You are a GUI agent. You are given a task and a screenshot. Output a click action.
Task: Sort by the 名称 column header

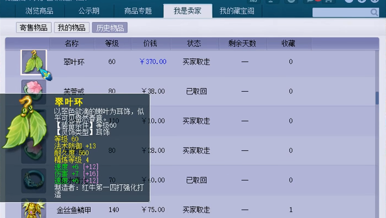pyautogui.click(x=72, y=44)
